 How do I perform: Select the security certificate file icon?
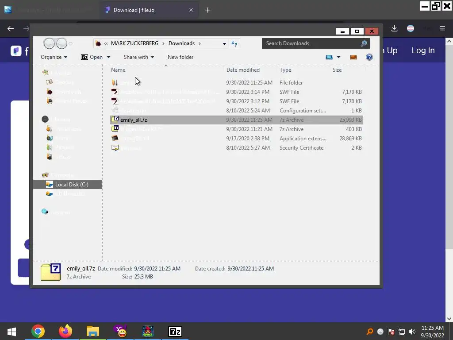(115, 148)
